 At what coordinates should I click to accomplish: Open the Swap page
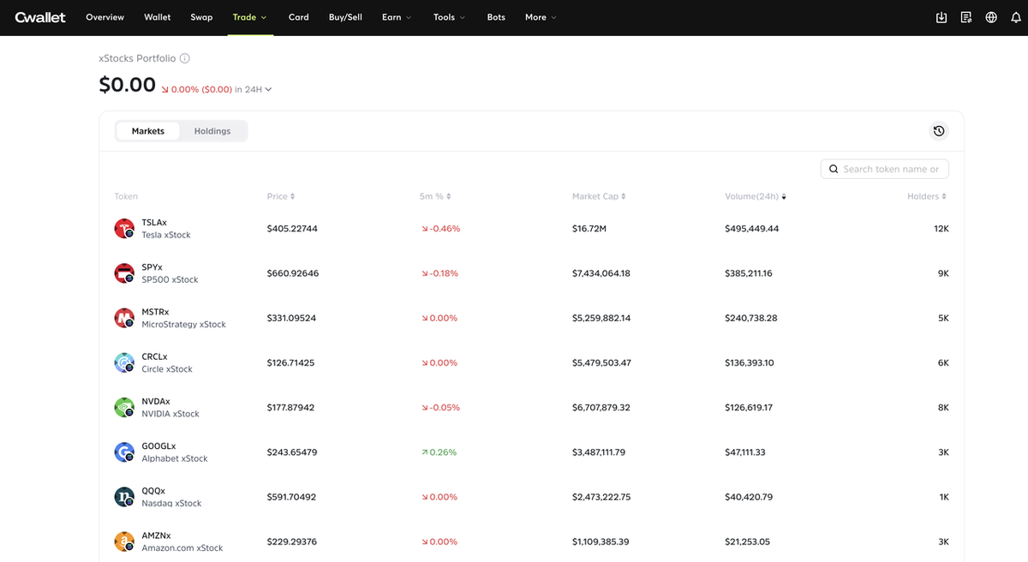[201, 17]
